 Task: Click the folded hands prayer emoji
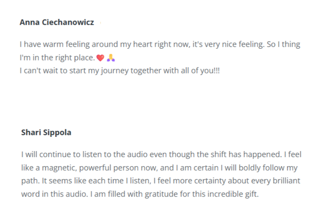(111, 58)
